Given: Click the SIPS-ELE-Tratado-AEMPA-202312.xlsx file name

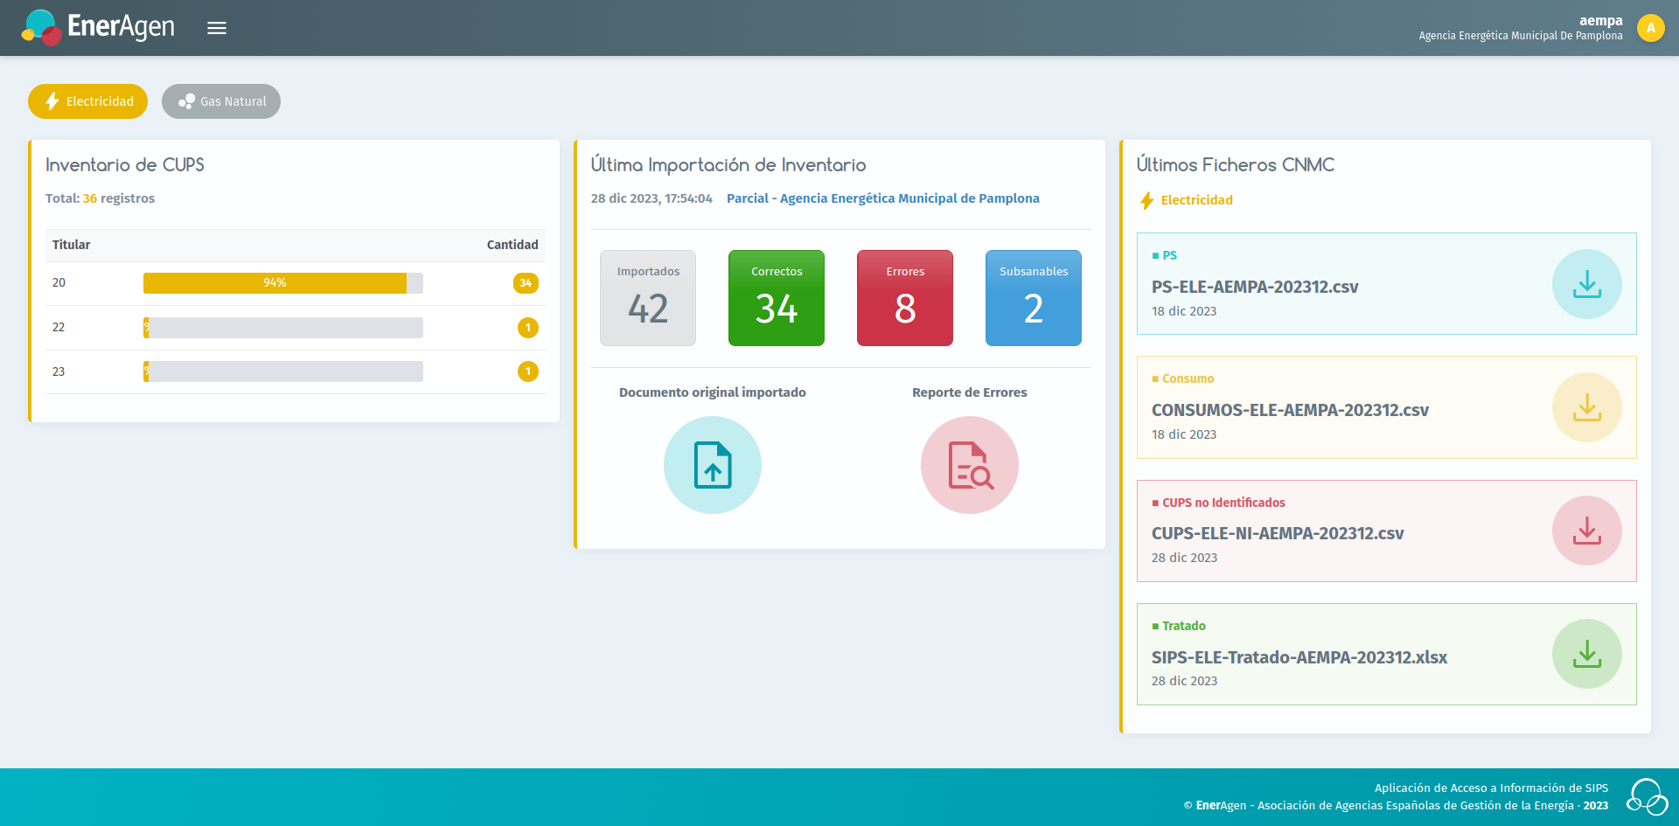Looking at the screenshot, I should [1299, 657].
